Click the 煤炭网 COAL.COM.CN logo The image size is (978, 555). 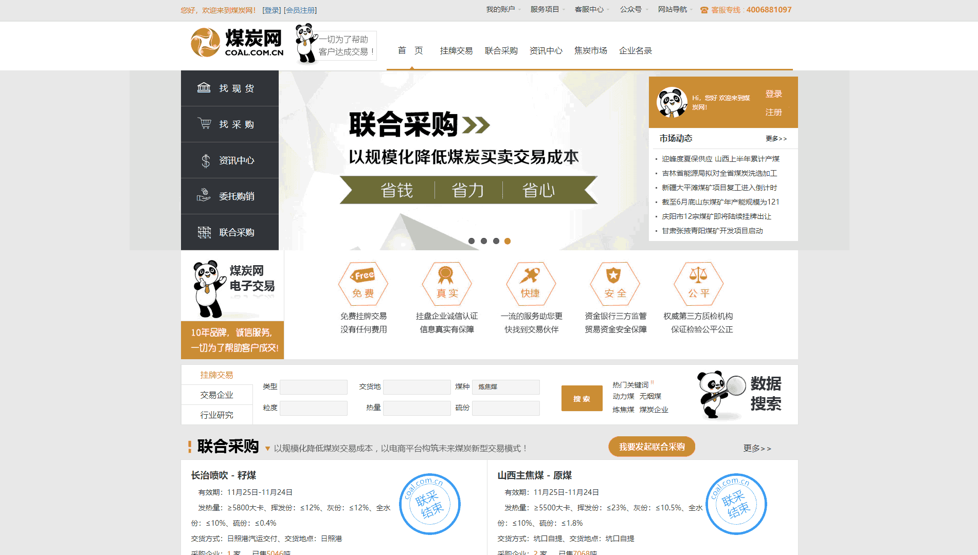[x=237, y=42]
